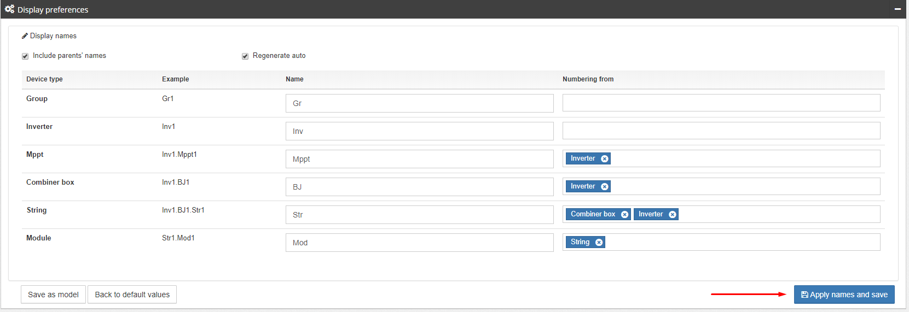This screenshot has height=312, width=909.
Task: Click the Str1.Mod1 example text
Action: pos(178,238)
